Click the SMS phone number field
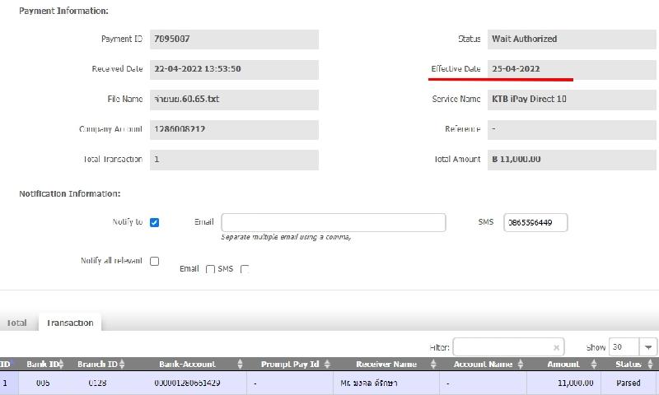The width and height of the screenshot is (659, 395). point(535,222)
